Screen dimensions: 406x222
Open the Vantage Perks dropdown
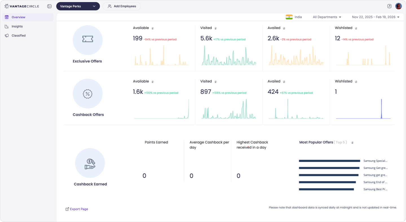tap(78, 6)
